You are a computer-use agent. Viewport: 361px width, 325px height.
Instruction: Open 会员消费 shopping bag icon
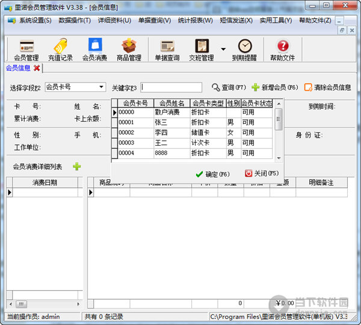[x=95, y=50]
